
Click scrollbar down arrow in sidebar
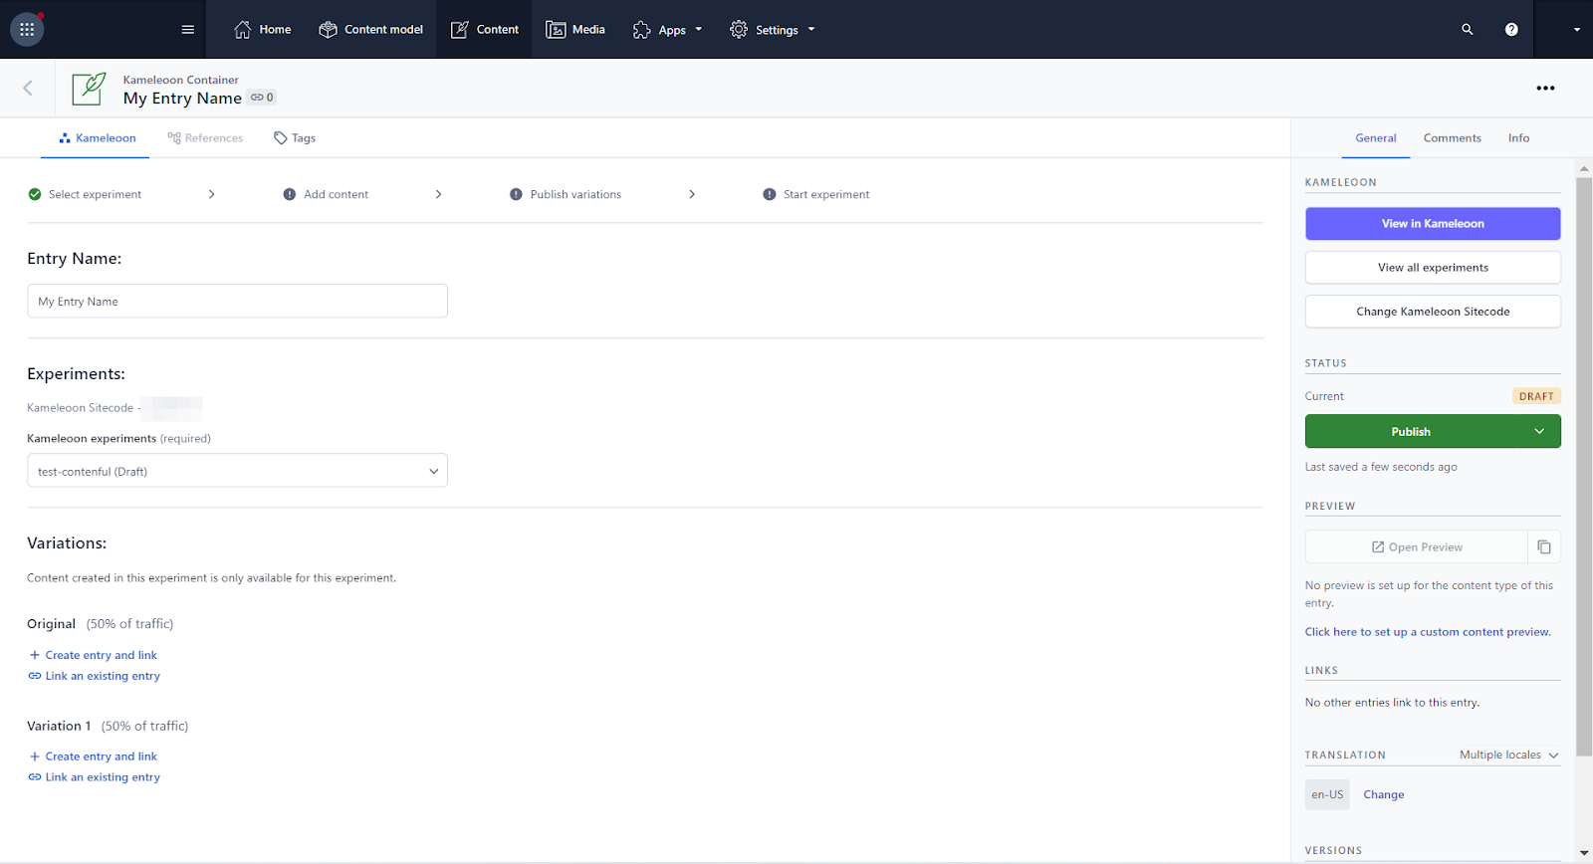[x=1584, y=854]
